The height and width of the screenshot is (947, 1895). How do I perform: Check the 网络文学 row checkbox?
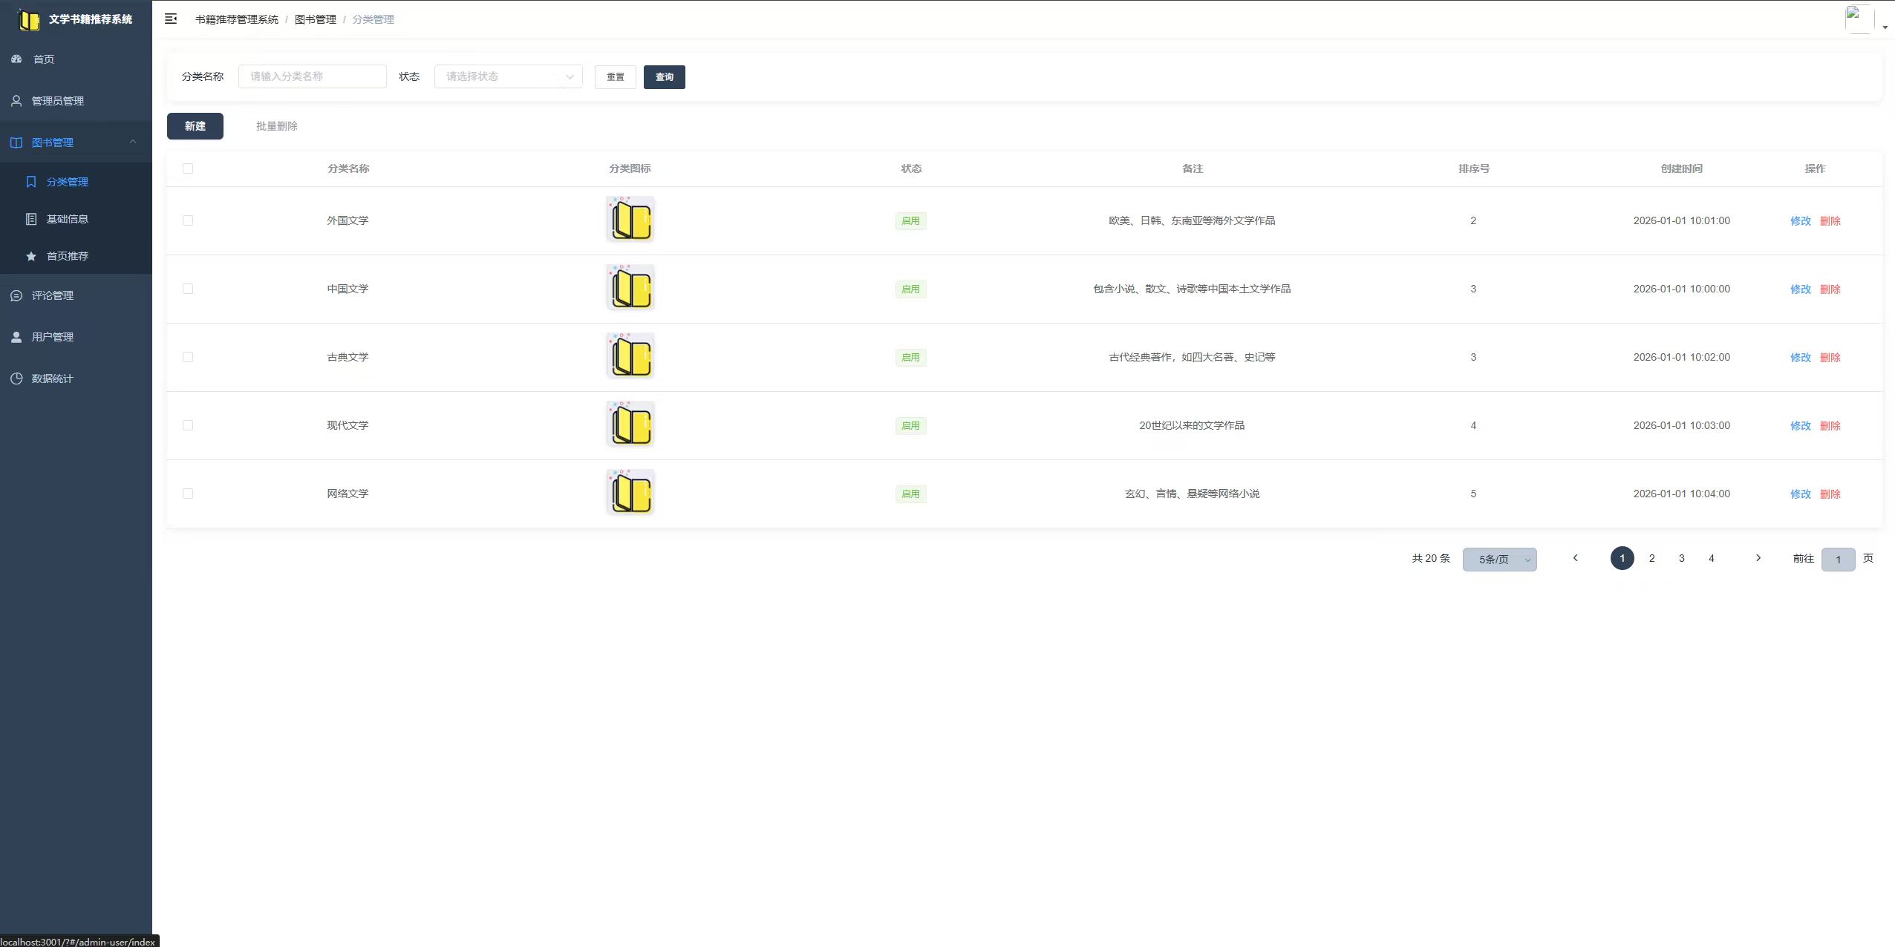[188, 494]
